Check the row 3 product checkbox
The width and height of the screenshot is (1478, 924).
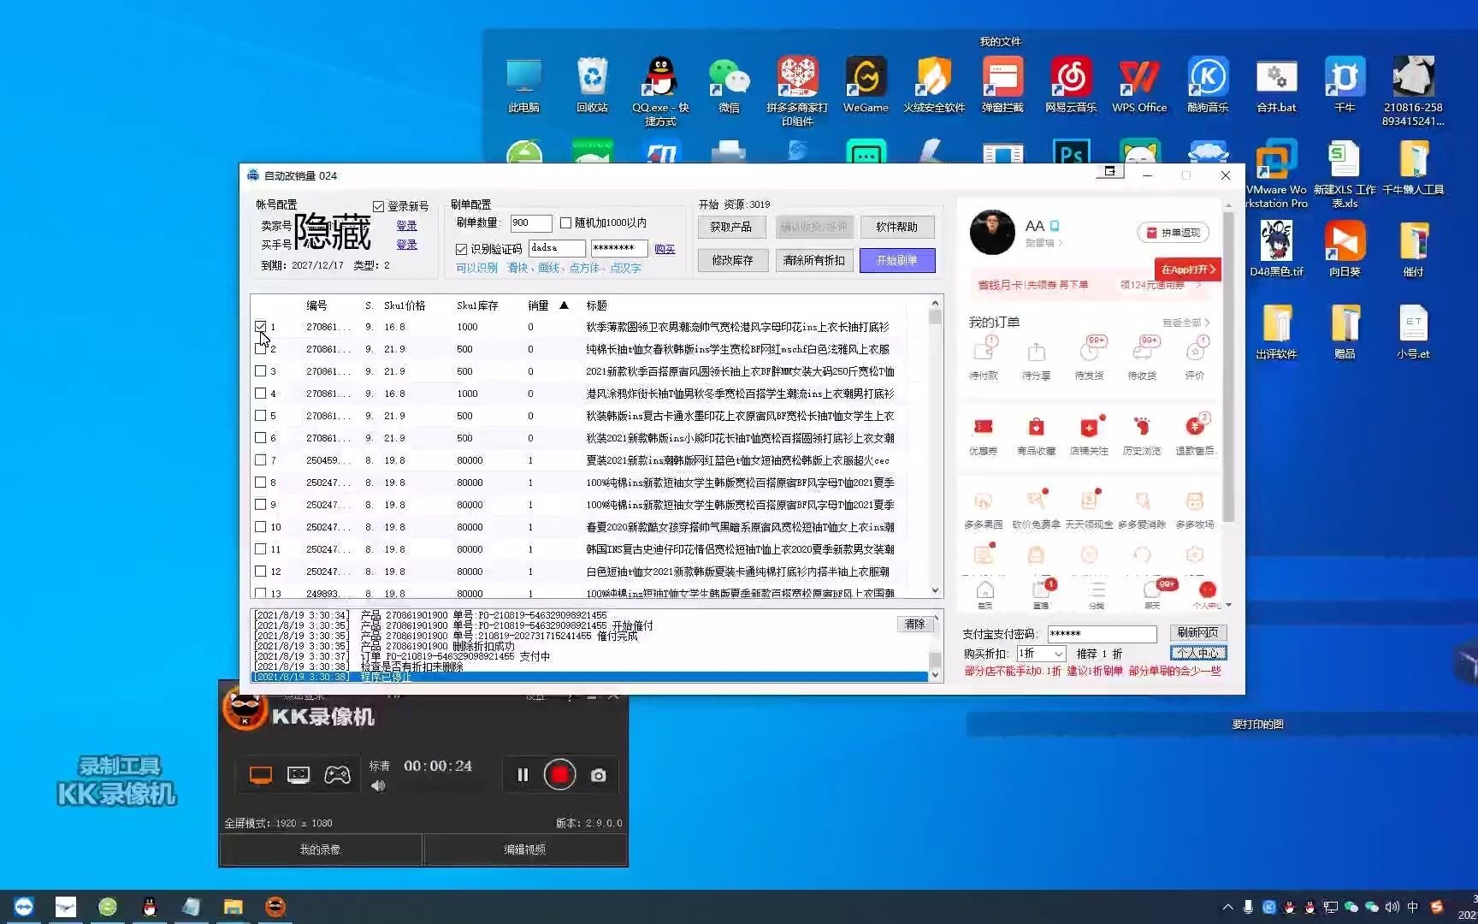click(x=260, y=371)
